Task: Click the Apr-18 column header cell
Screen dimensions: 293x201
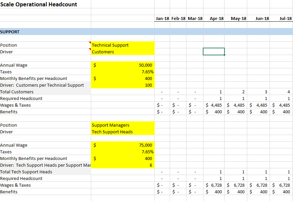Action: 214,18
